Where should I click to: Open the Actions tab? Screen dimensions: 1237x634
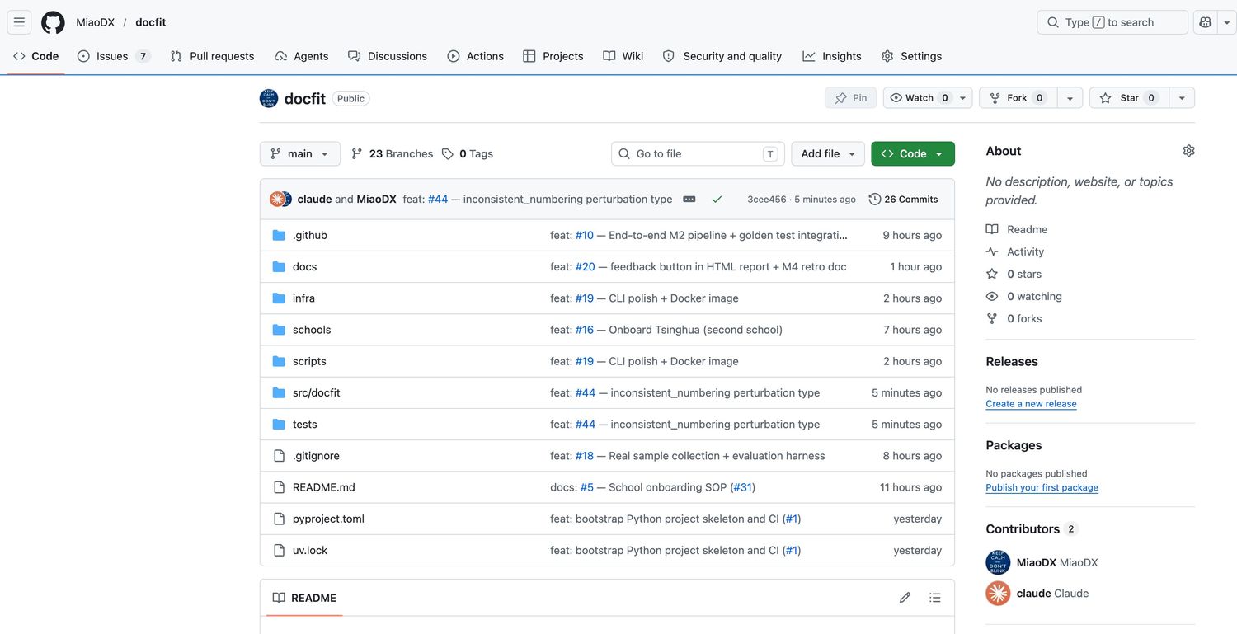tap(476, 56)
